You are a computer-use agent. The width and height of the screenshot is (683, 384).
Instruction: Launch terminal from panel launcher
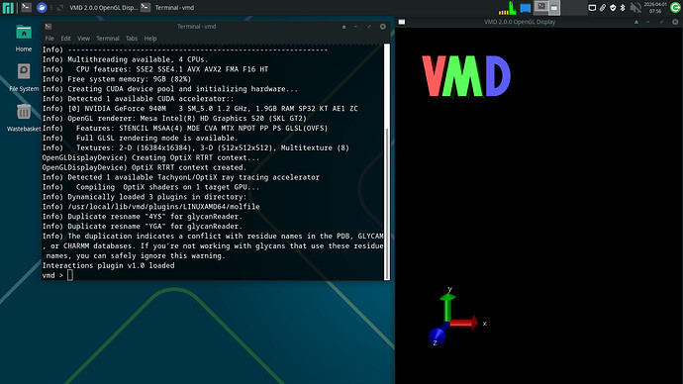[26, 7]
